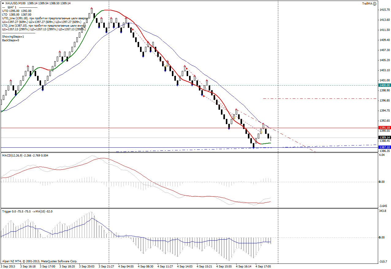Click the LTD_Line (1387.10) comment text
Image resolution: width=391 pixels, height=269 pixels.
44,26
